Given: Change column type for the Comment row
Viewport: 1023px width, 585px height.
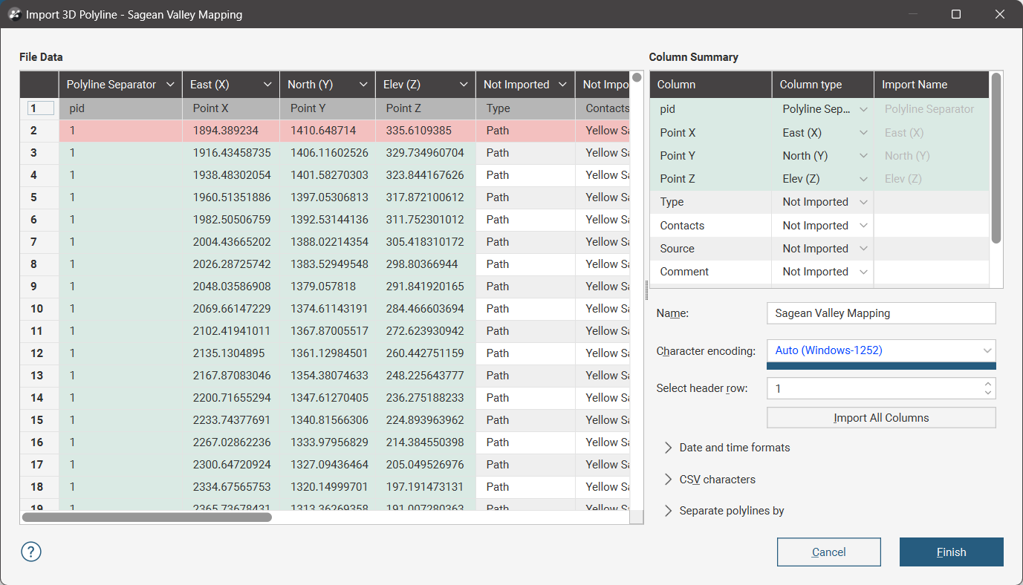Looking at the screenshot, I should pos(823,272).
